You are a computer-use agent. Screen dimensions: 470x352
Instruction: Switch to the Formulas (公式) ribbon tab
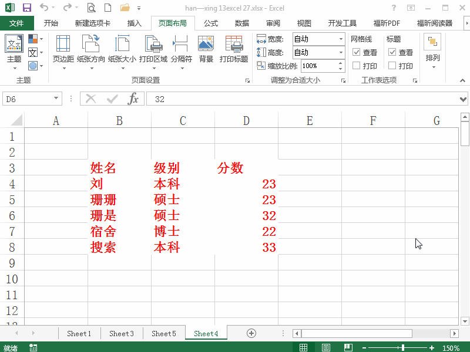(x=211, y=23)
